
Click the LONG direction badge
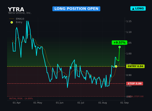click(138, 8)
